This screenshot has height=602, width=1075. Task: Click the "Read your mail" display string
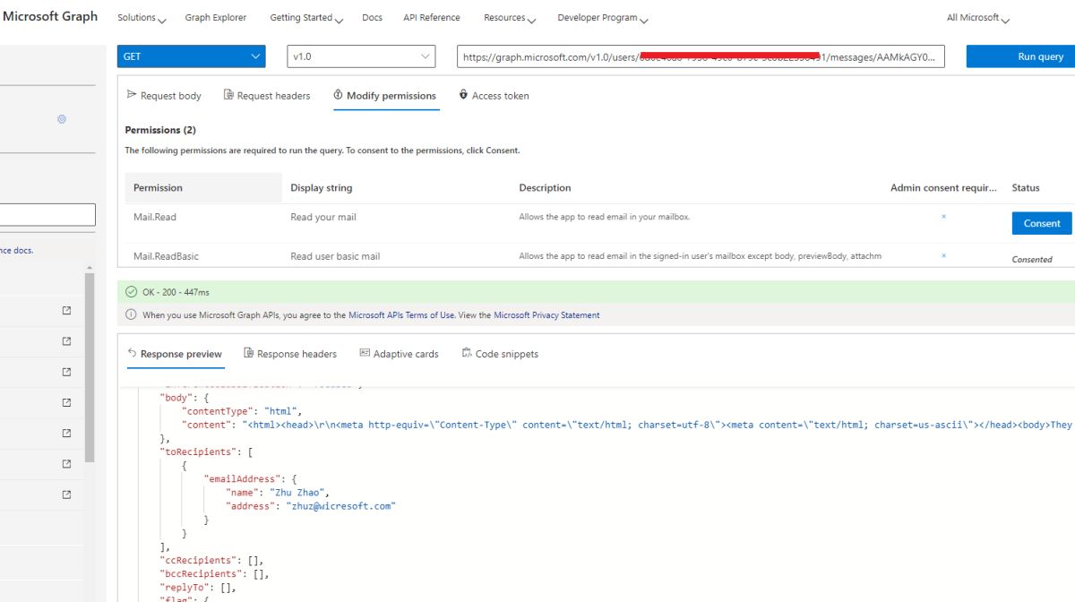323,217
